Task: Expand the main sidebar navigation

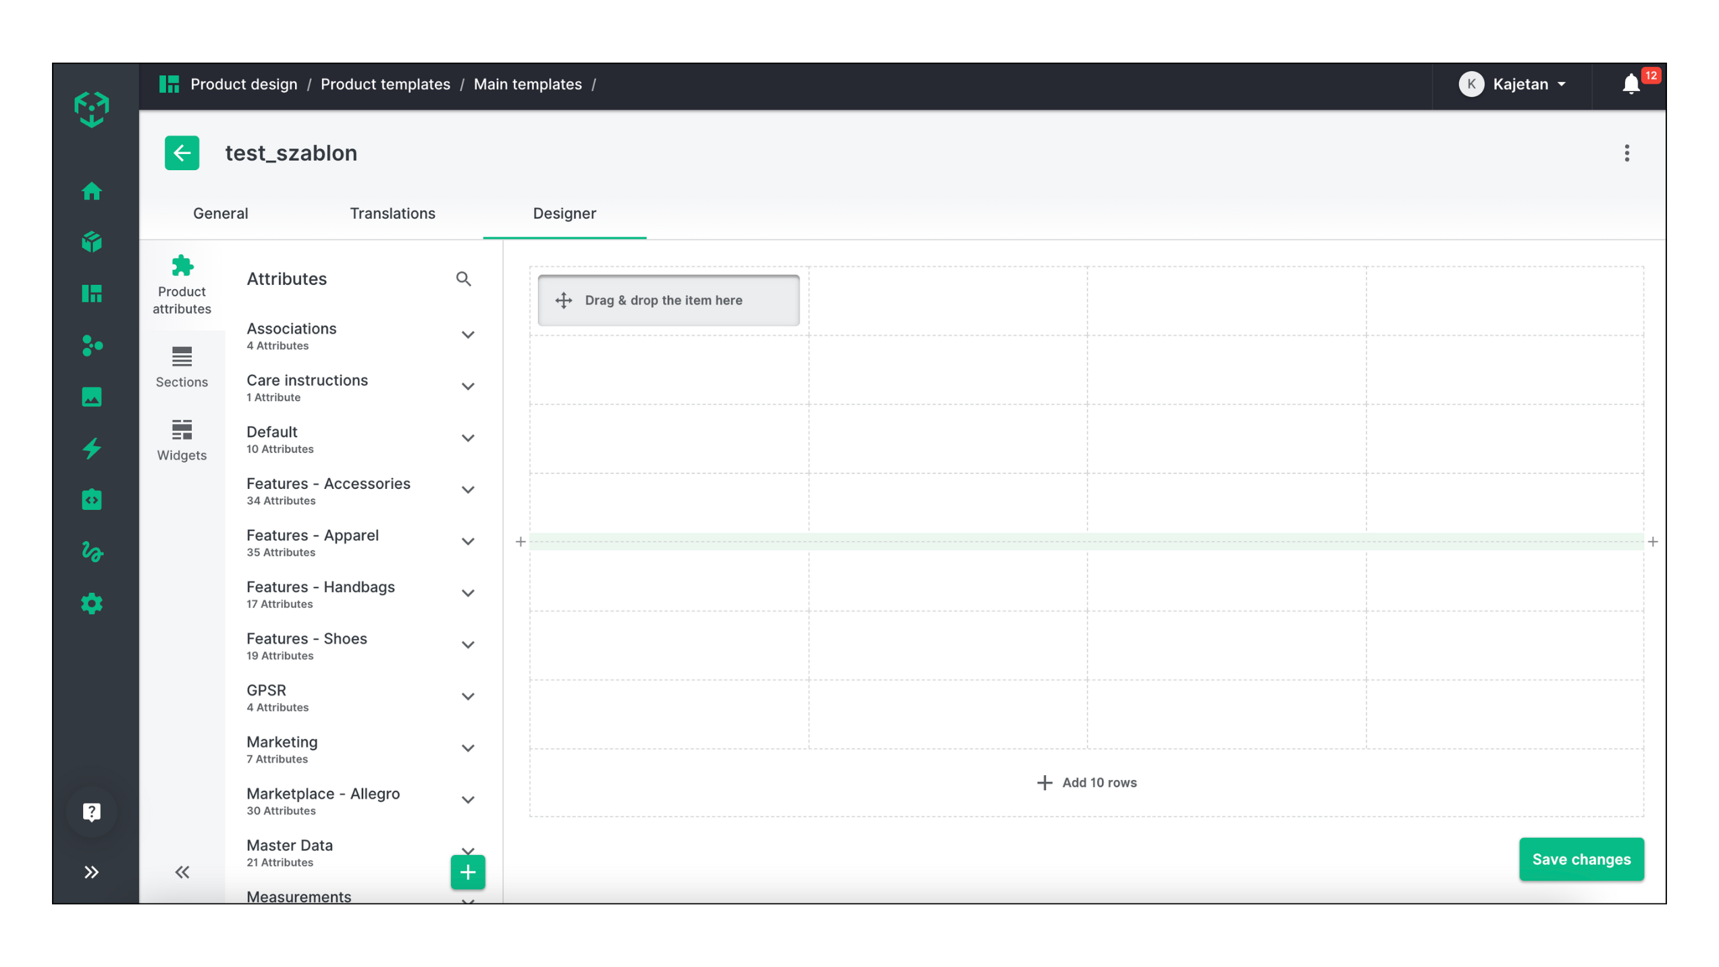Action: (x=92, y=872)
